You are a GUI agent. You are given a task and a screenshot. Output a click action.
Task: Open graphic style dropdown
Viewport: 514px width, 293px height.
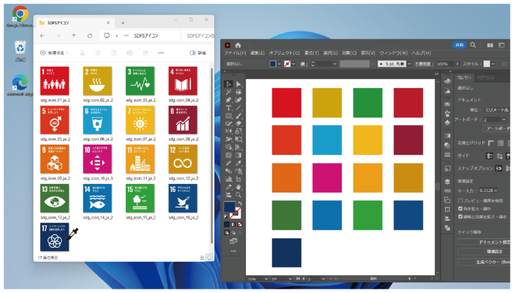[493, 64]
